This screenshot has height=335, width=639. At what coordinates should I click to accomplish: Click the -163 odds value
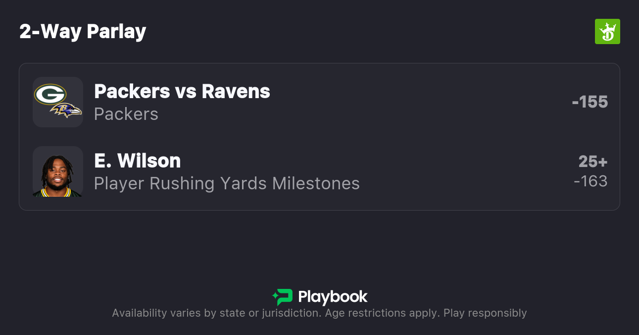coord(590,181)
